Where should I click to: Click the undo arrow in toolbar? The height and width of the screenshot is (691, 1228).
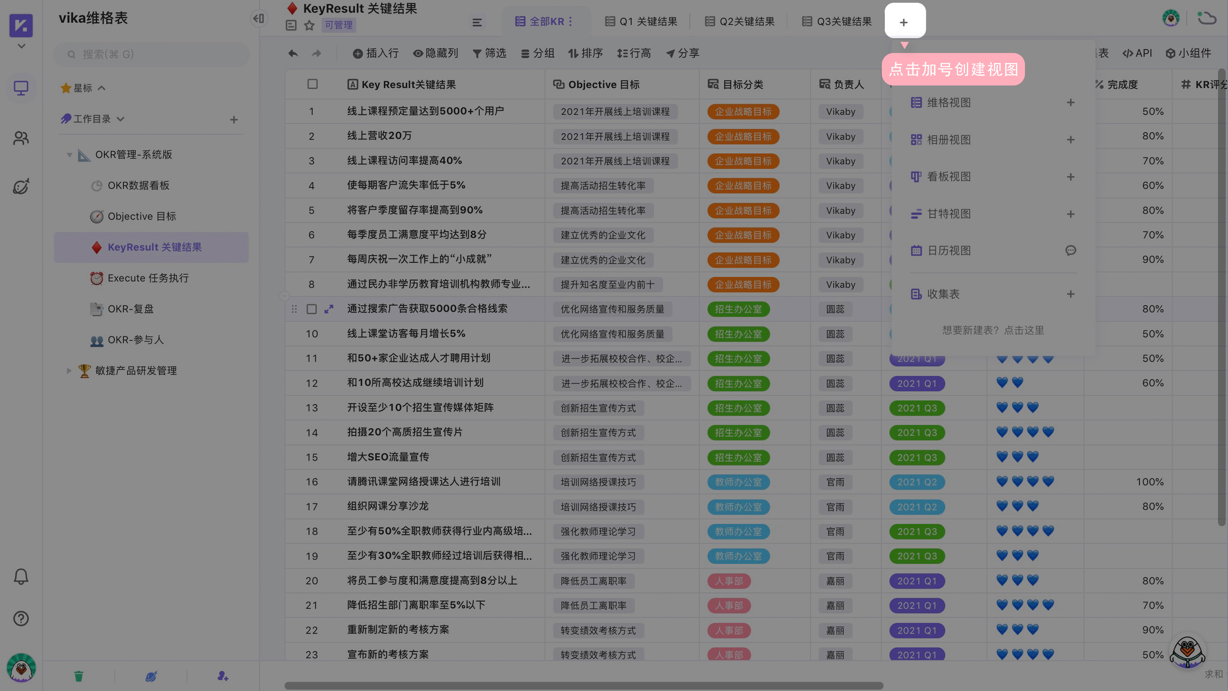coord(293,53)
